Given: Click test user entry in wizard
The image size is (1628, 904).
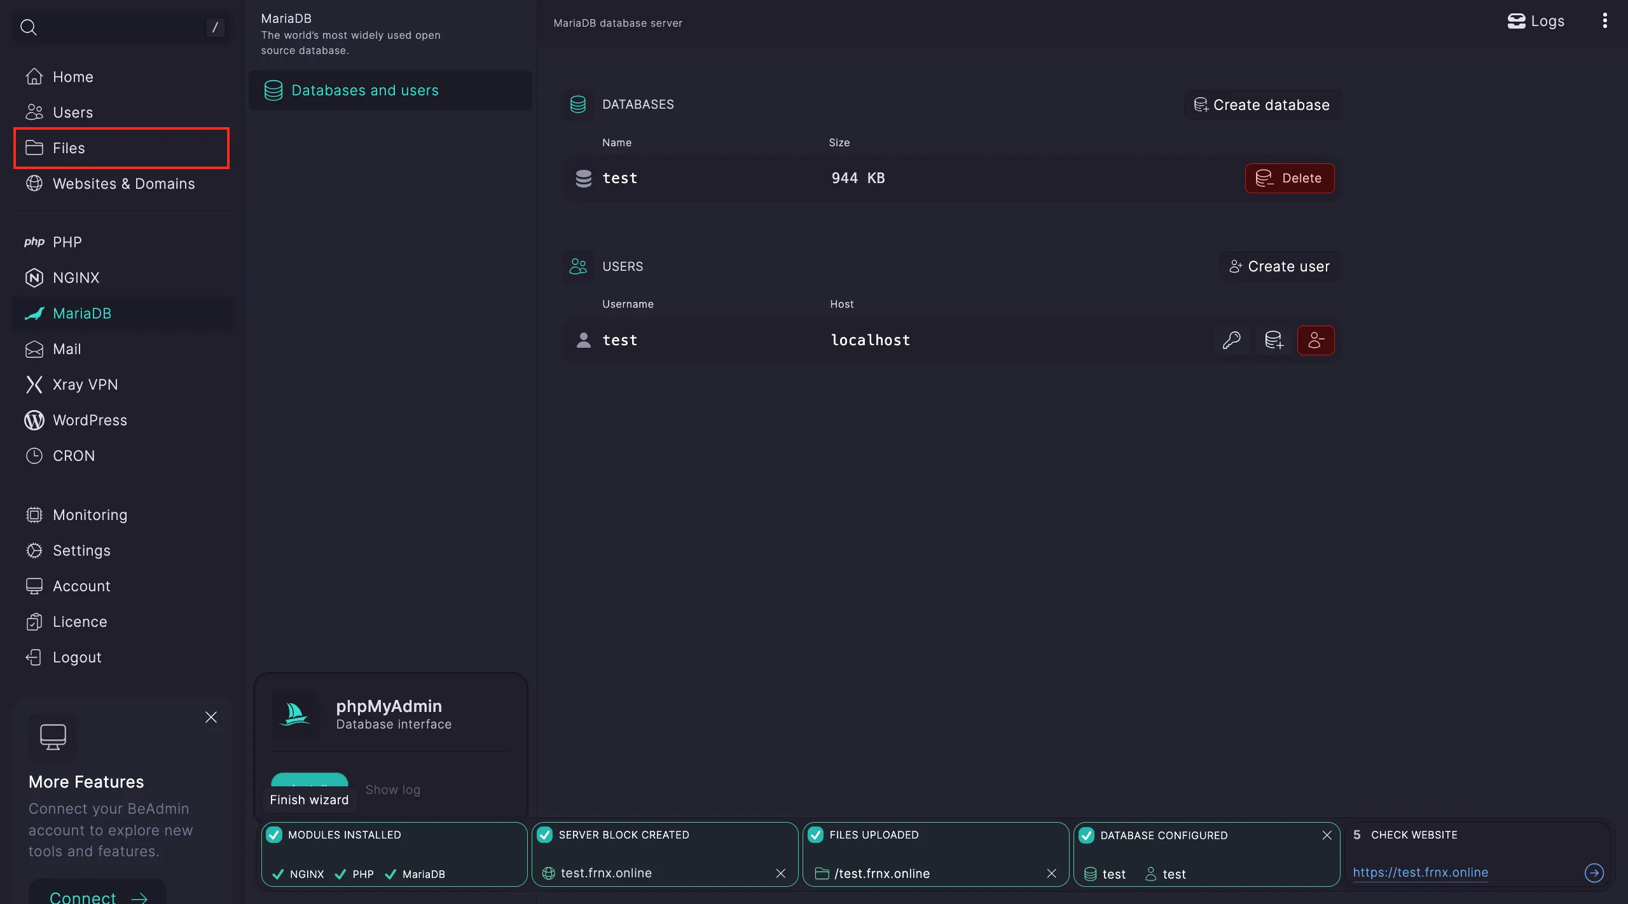Looking at the screenshot, I should click(x=1165, y=874).
